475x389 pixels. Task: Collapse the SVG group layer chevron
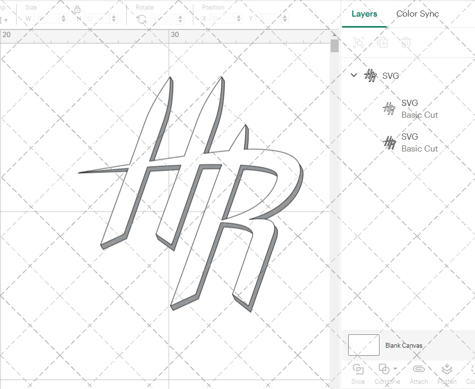(x=353, y=75)
